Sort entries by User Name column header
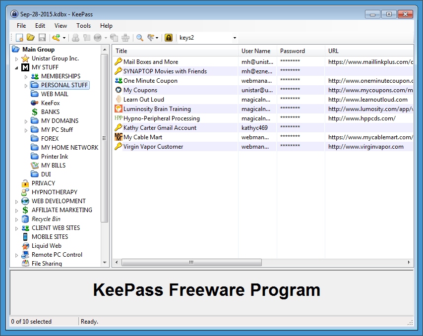The width and height of the screenshot is (423, 336). pos(258,51)
